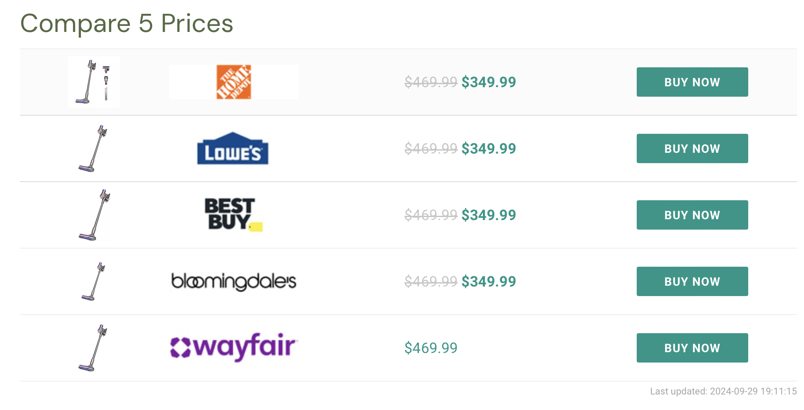Click The Home Depot logo
Viewport: 804px width, 410px height.
[x=233, y=82]
